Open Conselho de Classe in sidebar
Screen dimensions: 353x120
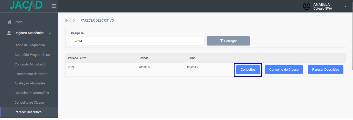pos(29,103)
